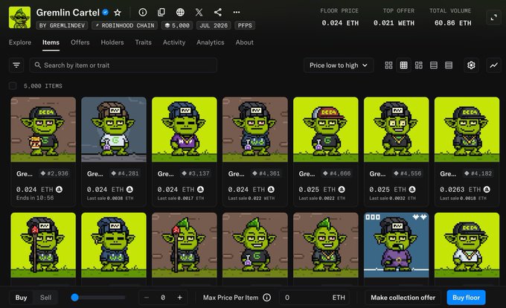Select the Sell mode toggle

(45, 298)
